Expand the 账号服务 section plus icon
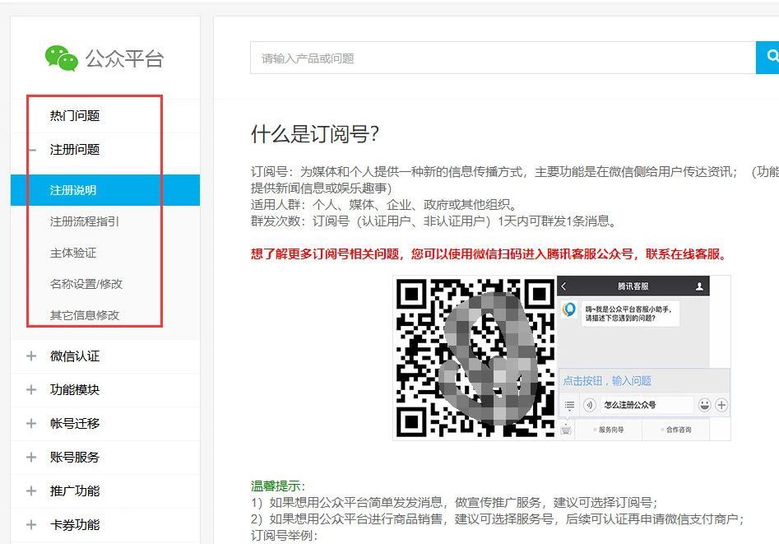This screenshot has width=779, height=544. (31, 457)
